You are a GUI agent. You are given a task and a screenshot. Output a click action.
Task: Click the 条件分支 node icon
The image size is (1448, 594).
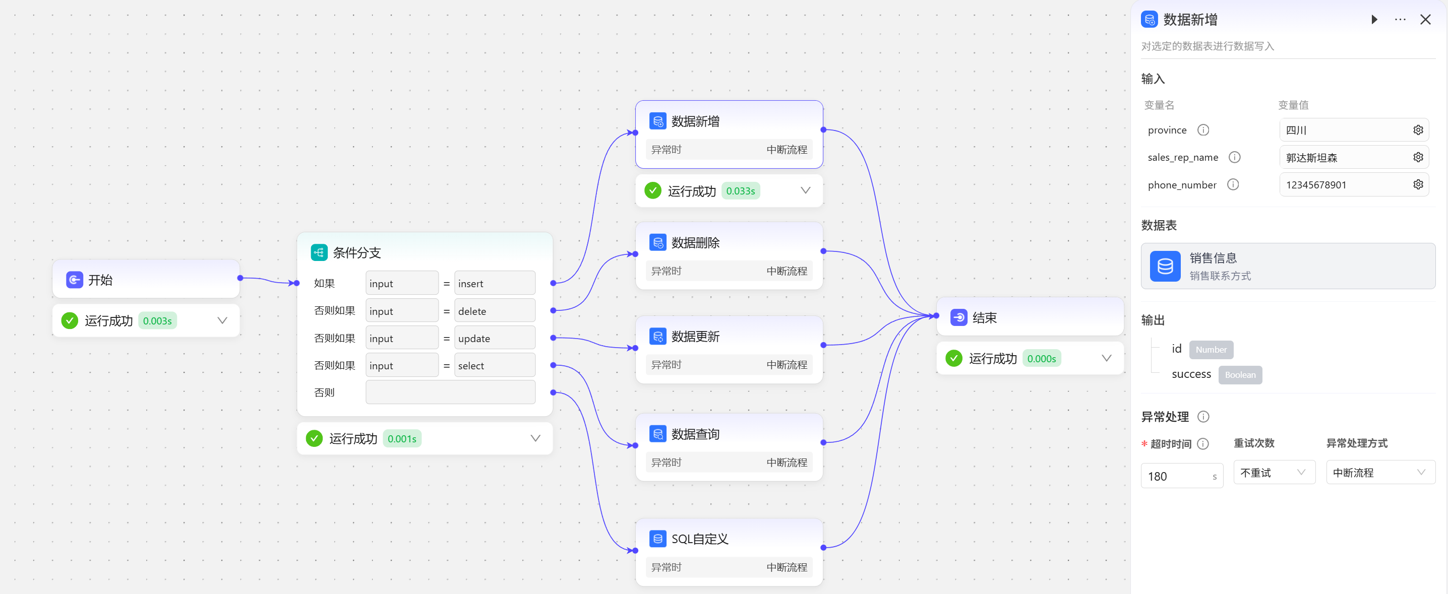point(319,252)
